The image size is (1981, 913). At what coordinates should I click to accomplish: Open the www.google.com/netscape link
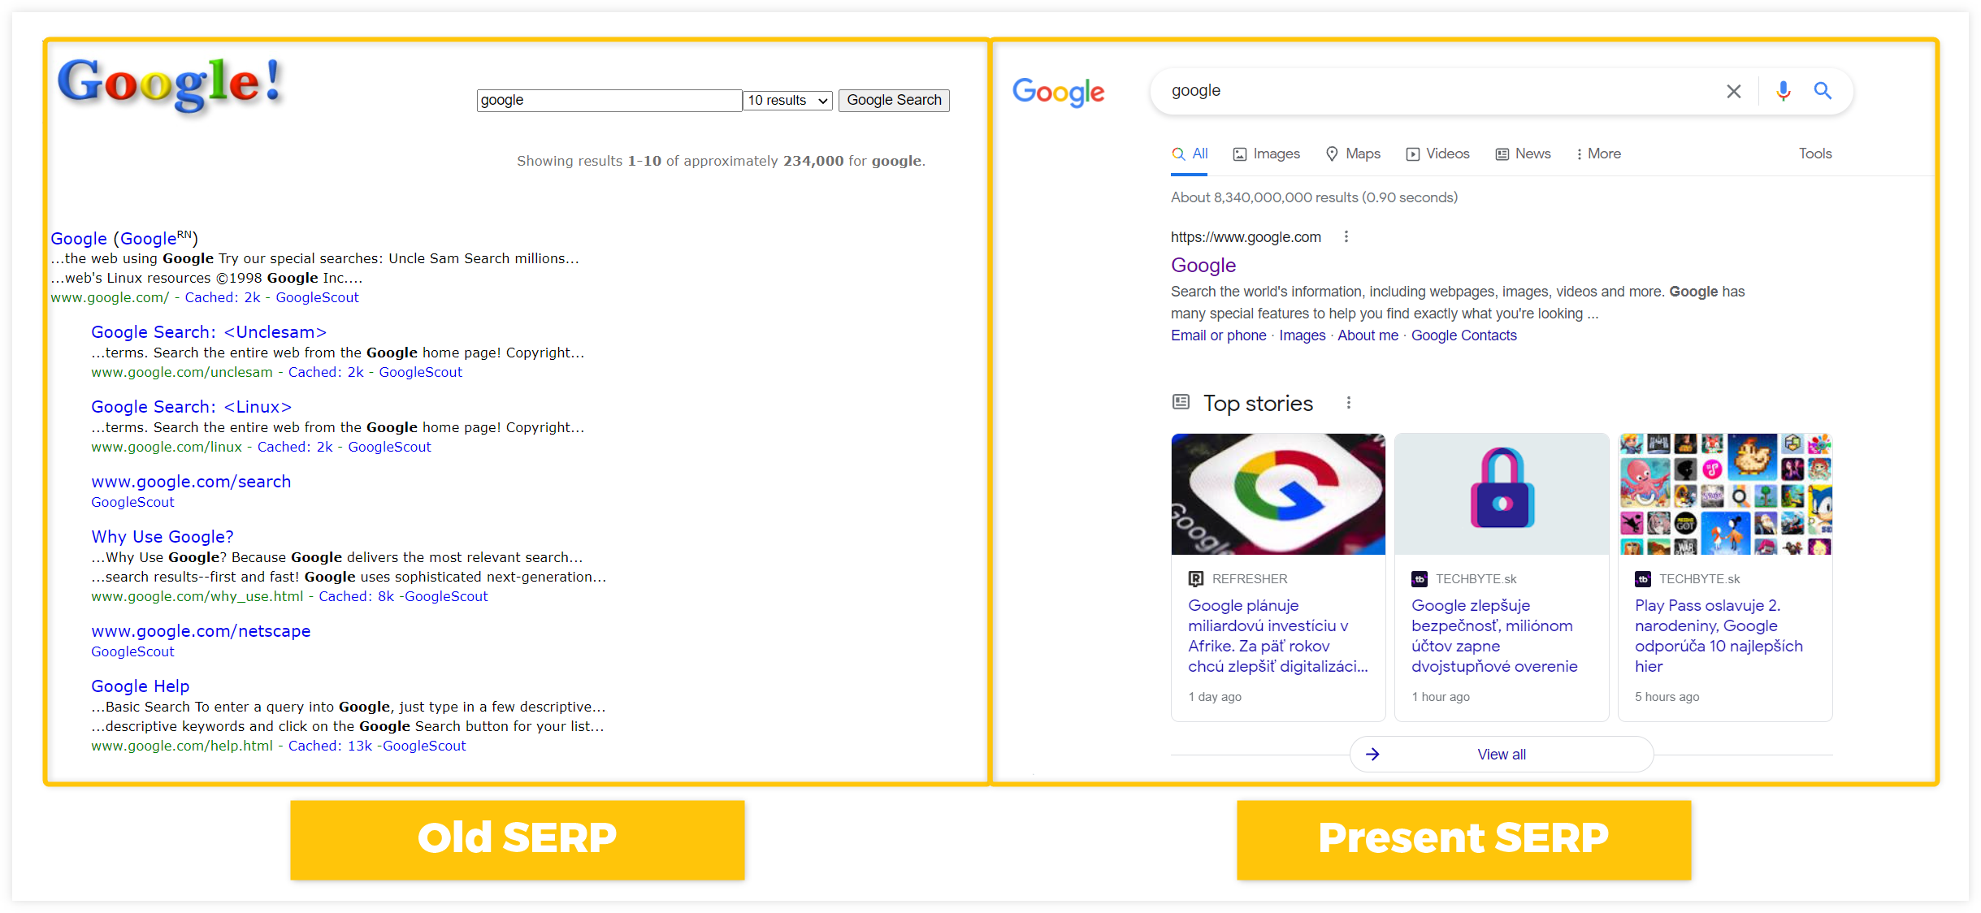coord(201,631)
